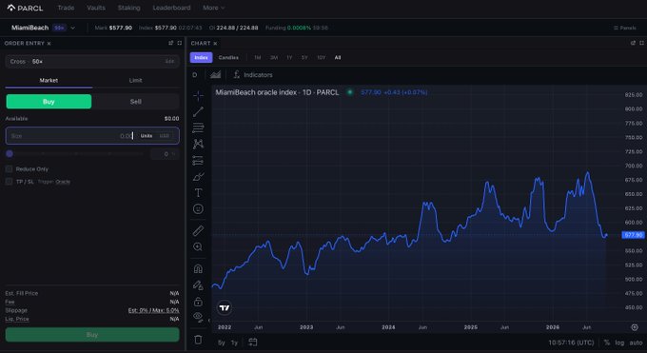Open the D interval selector
The height and width of the screenshot is (353, 647).
[x=195, y=75]
